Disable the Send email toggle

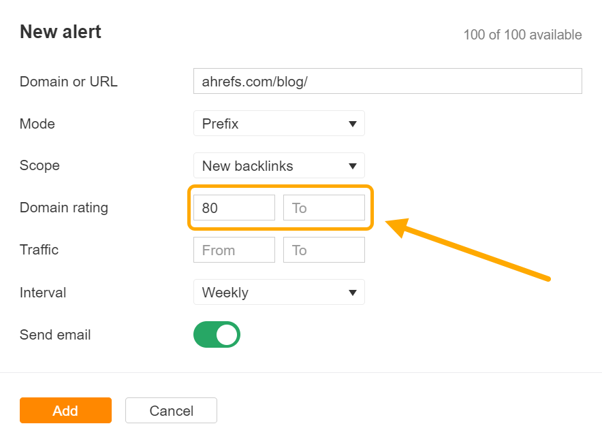[217, 335]
